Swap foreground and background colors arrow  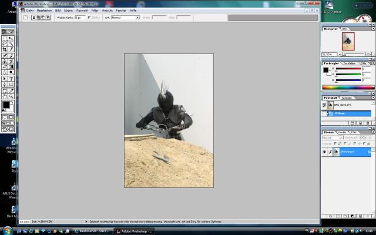click(12, 102)
